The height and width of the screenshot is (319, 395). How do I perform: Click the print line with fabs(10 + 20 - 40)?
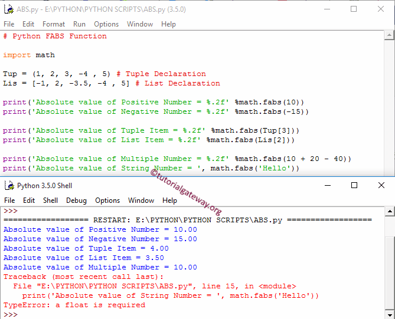(x=177, y=159)
